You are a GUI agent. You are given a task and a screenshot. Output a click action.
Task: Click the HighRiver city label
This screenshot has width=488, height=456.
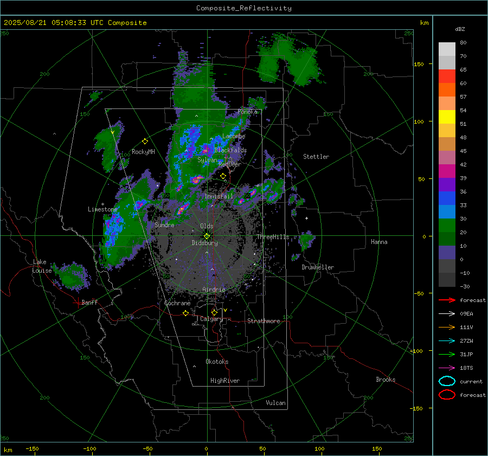click(x=225, y=381)
